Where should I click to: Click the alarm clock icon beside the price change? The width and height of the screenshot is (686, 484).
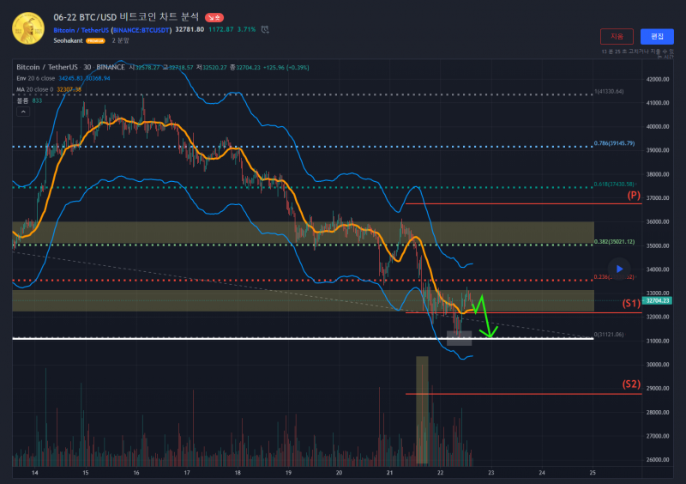pyautogui.click(x=265, y=30)
